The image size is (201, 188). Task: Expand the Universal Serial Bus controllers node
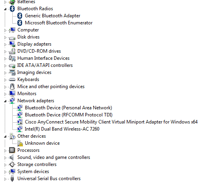point(5,179)
